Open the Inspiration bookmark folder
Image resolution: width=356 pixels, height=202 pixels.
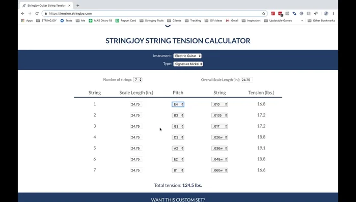coord(251,20)
